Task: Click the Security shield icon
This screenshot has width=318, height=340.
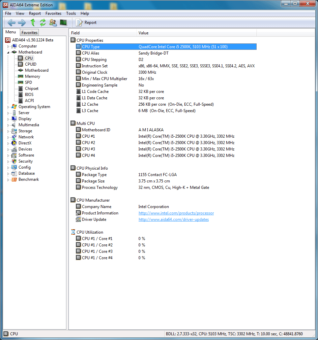Action: coord(14,161)
